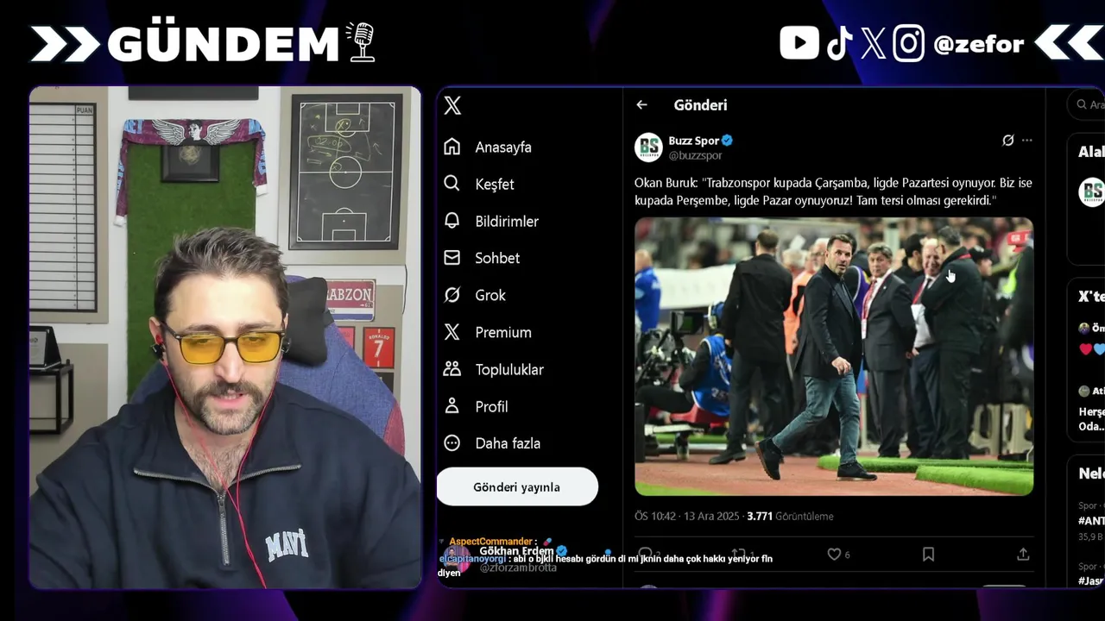Open Sohbet messages

point(482,258)
